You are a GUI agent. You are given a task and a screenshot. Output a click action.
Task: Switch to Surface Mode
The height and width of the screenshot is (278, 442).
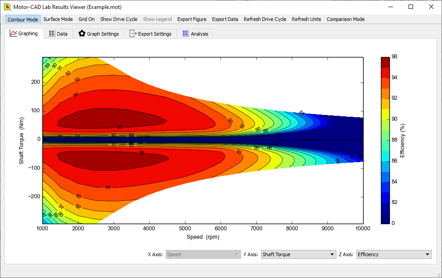point(58,19)
